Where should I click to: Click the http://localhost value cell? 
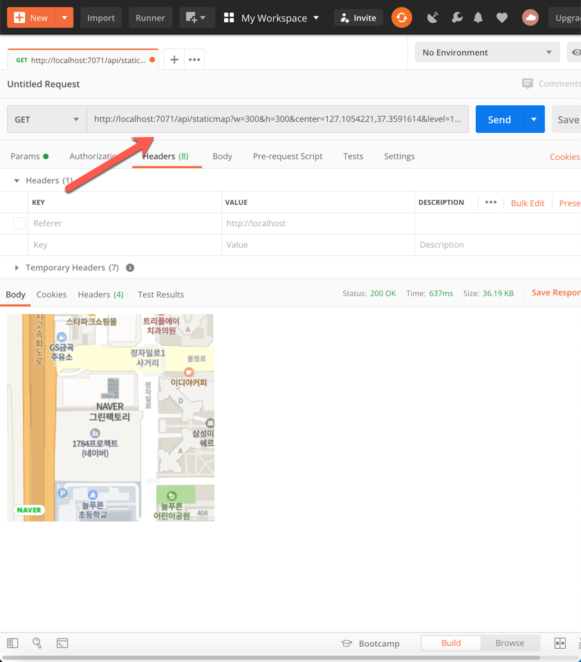[x=318, y=223]
